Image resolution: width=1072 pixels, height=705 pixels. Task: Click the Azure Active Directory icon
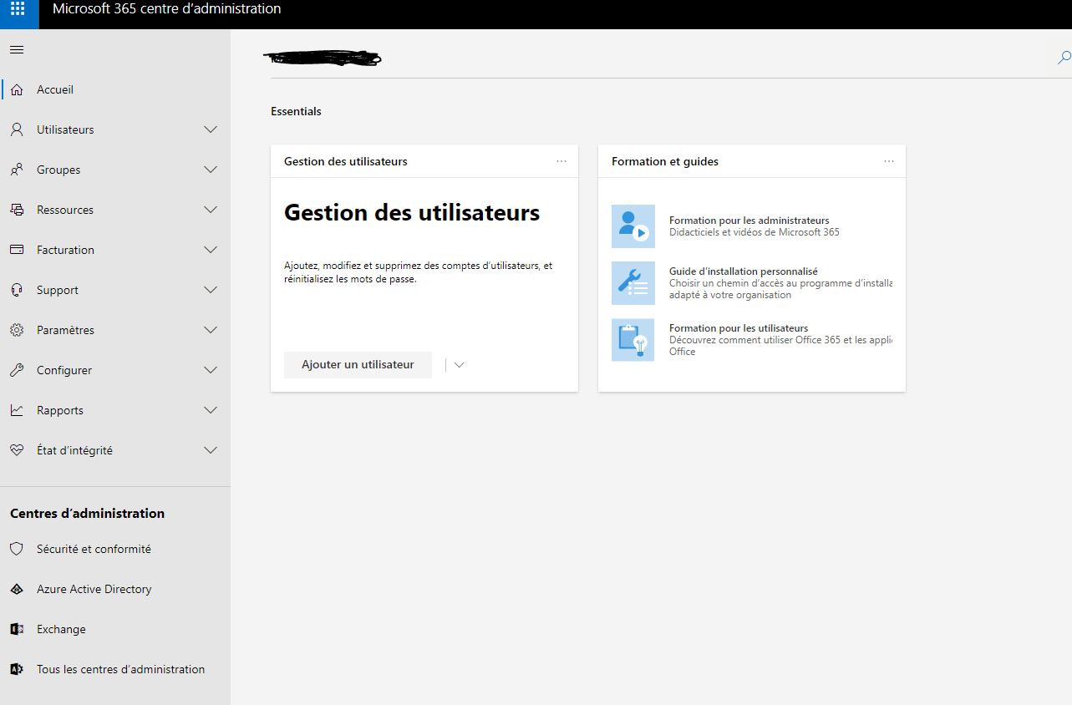17,589
